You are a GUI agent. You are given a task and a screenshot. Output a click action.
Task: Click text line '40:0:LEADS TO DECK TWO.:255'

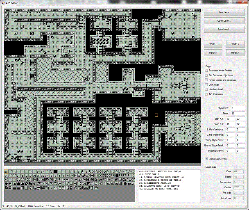[x=158, y=189]
